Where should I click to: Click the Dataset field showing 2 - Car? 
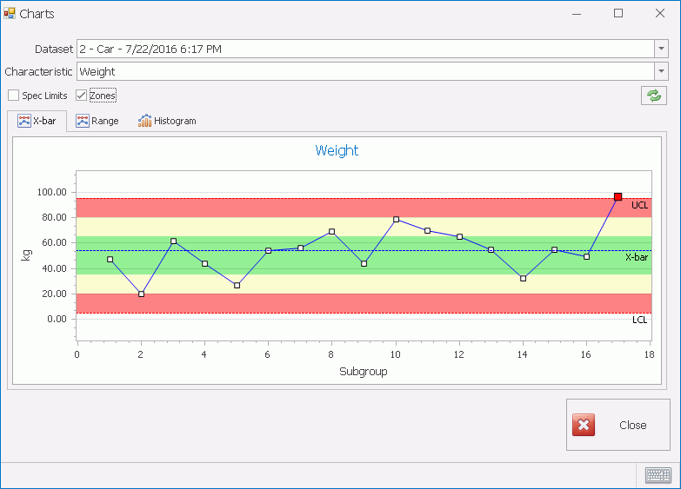click(365, 49)
